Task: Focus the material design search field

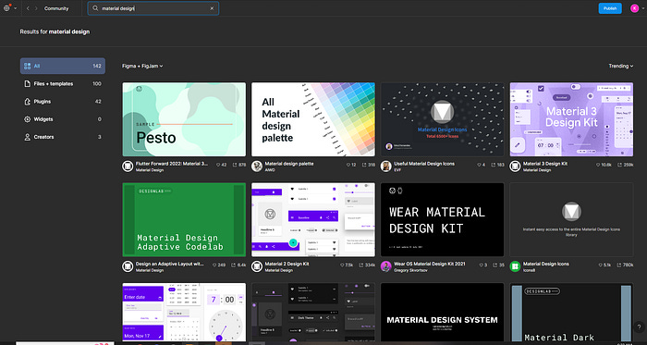Action: coord(153,8)
